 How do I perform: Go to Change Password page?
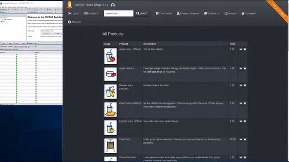coord(188,13)
